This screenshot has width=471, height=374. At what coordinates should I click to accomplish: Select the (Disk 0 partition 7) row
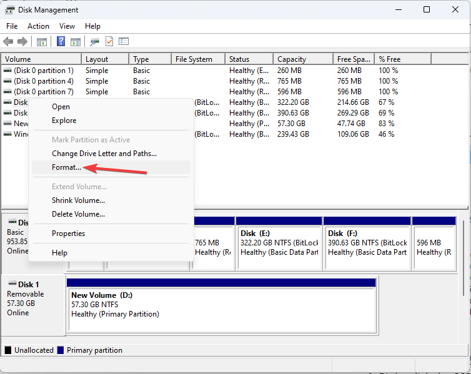(x=216, y=92)
